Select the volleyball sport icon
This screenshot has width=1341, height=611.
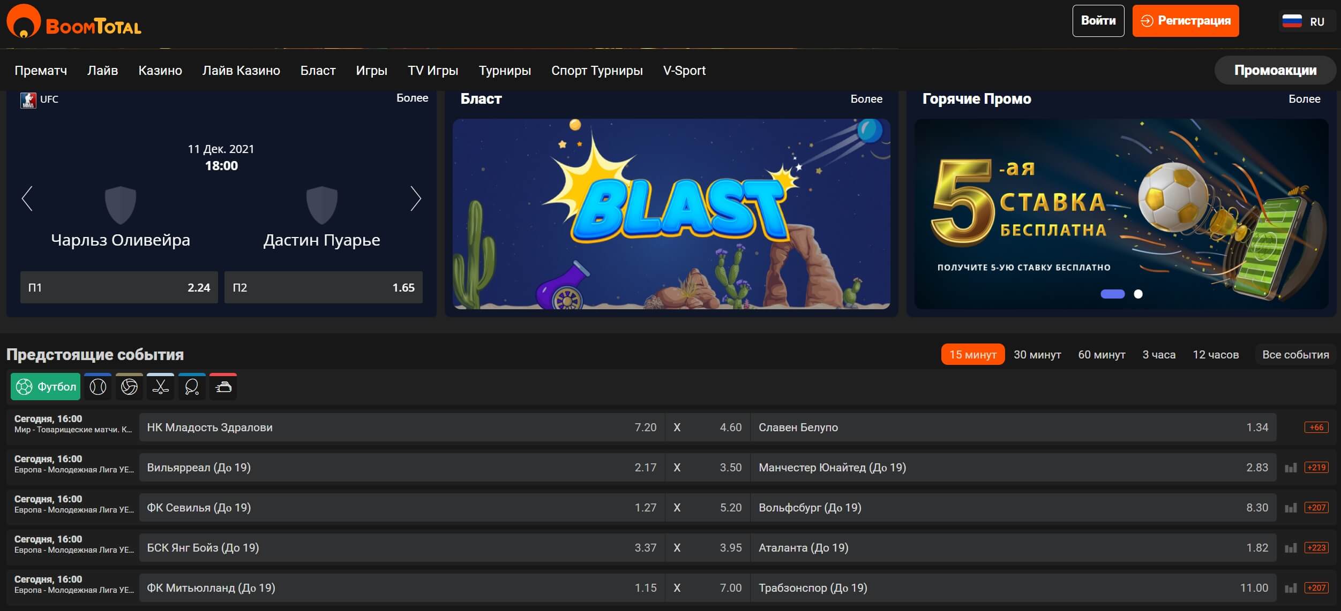point(129,387)
